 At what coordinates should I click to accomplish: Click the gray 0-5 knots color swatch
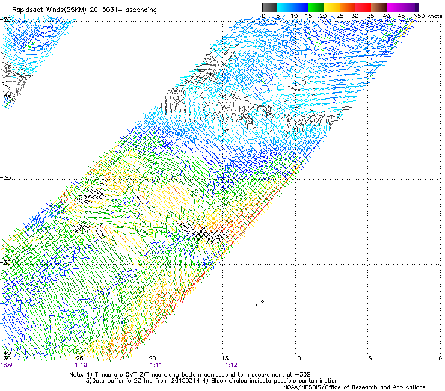269,7
